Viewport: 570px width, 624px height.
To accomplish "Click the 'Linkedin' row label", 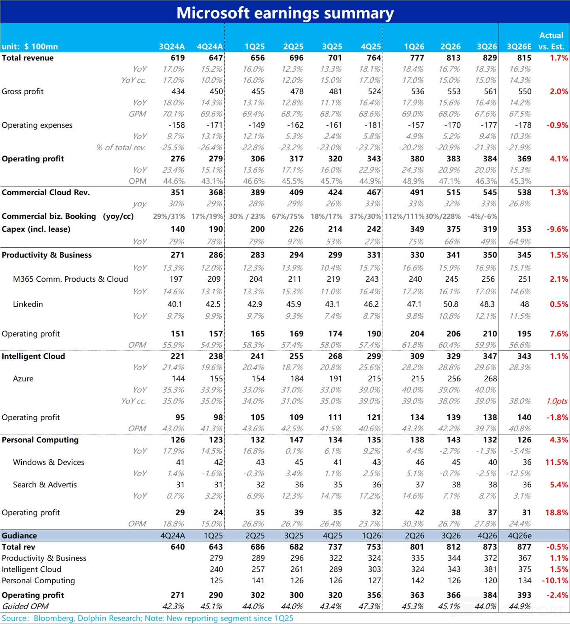I will [28, 304].
